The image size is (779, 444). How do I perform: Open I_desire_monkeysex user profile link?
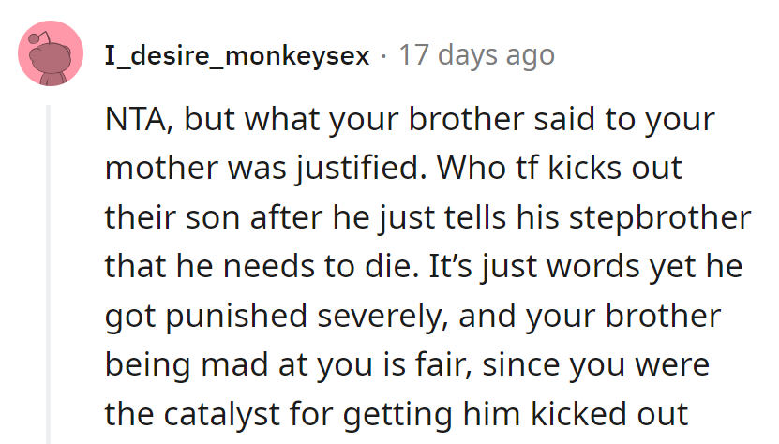click(237, 55)
